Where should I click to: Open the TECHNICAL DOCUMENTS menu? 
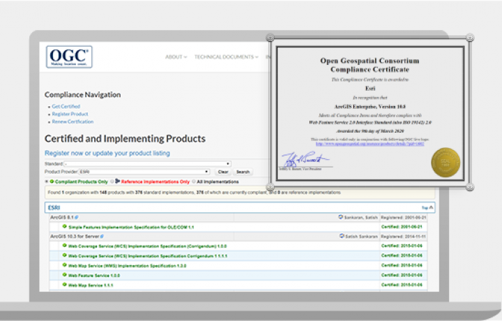226,57
